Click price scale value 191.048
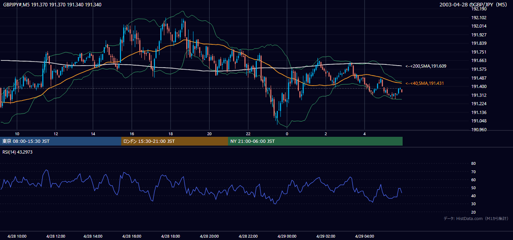 (479, 121)
